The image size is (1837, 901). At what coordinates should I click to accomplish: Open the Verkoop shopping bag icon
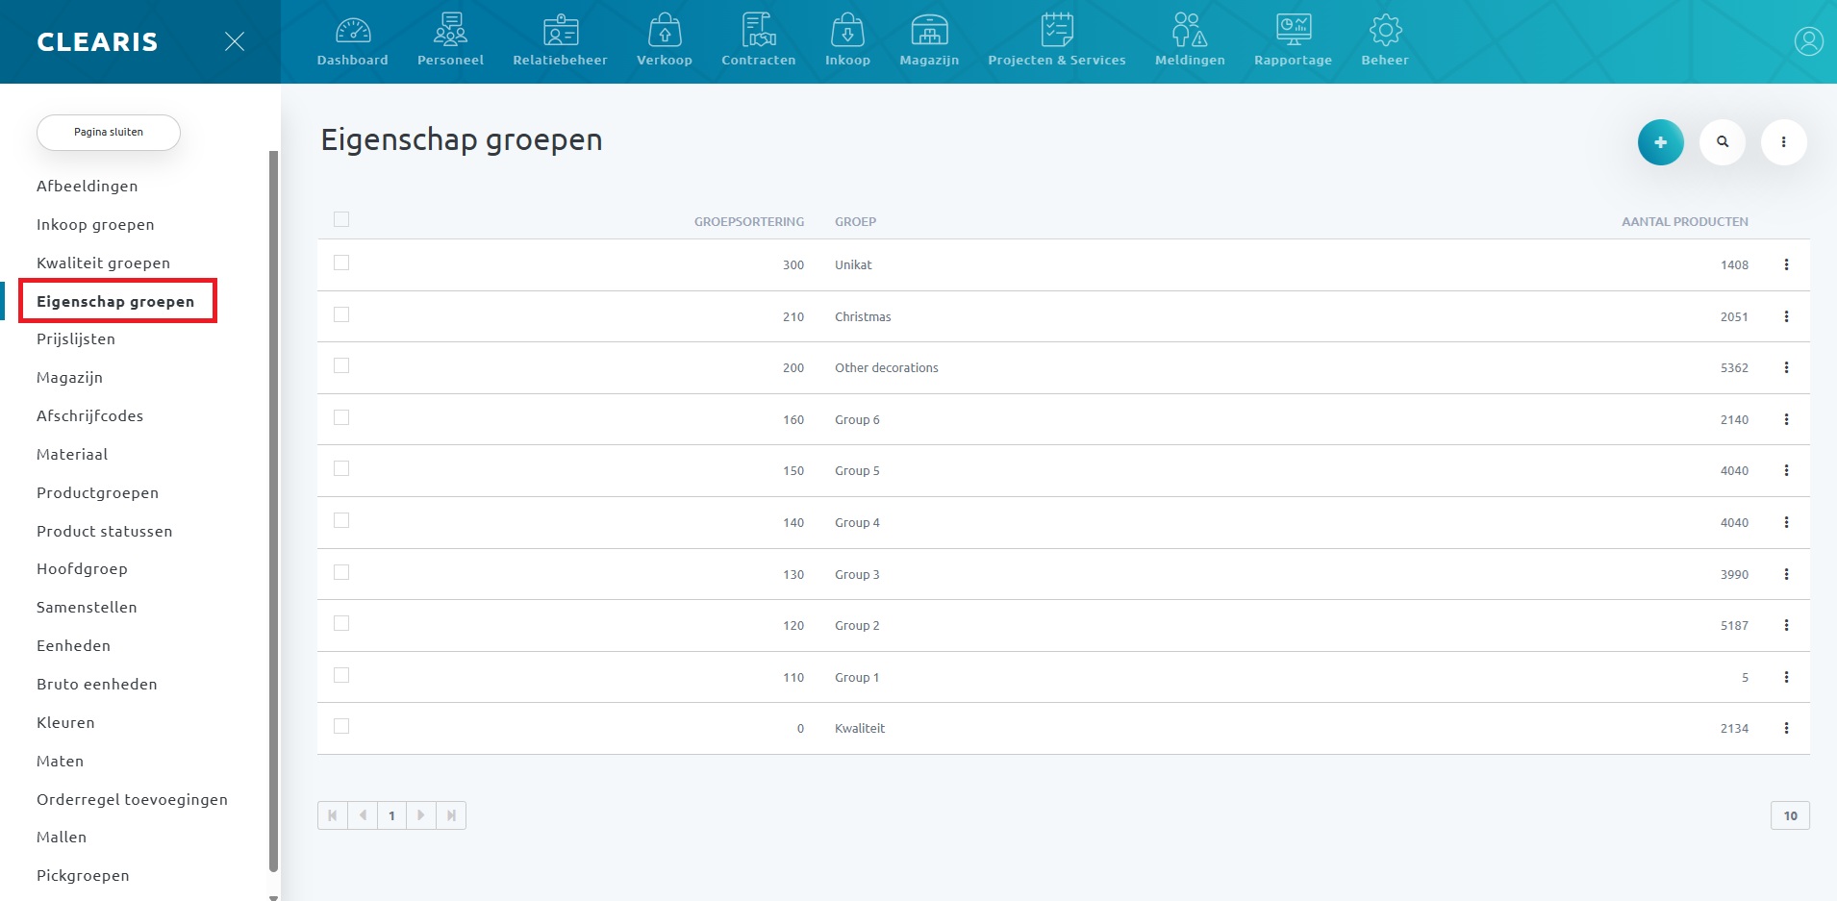pos(664,31)
